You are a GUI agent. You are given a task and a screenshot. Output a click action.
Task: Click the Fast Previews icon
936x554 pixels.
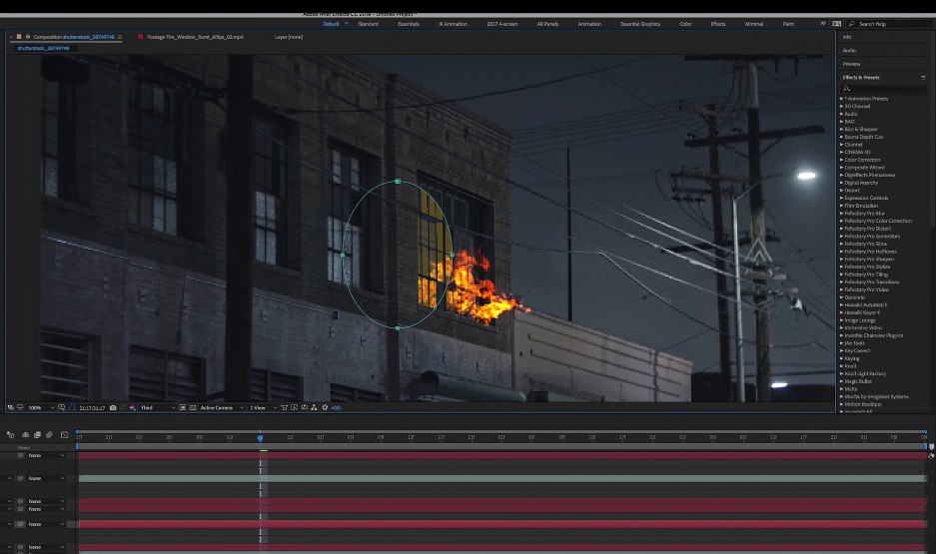pos(294,408)
